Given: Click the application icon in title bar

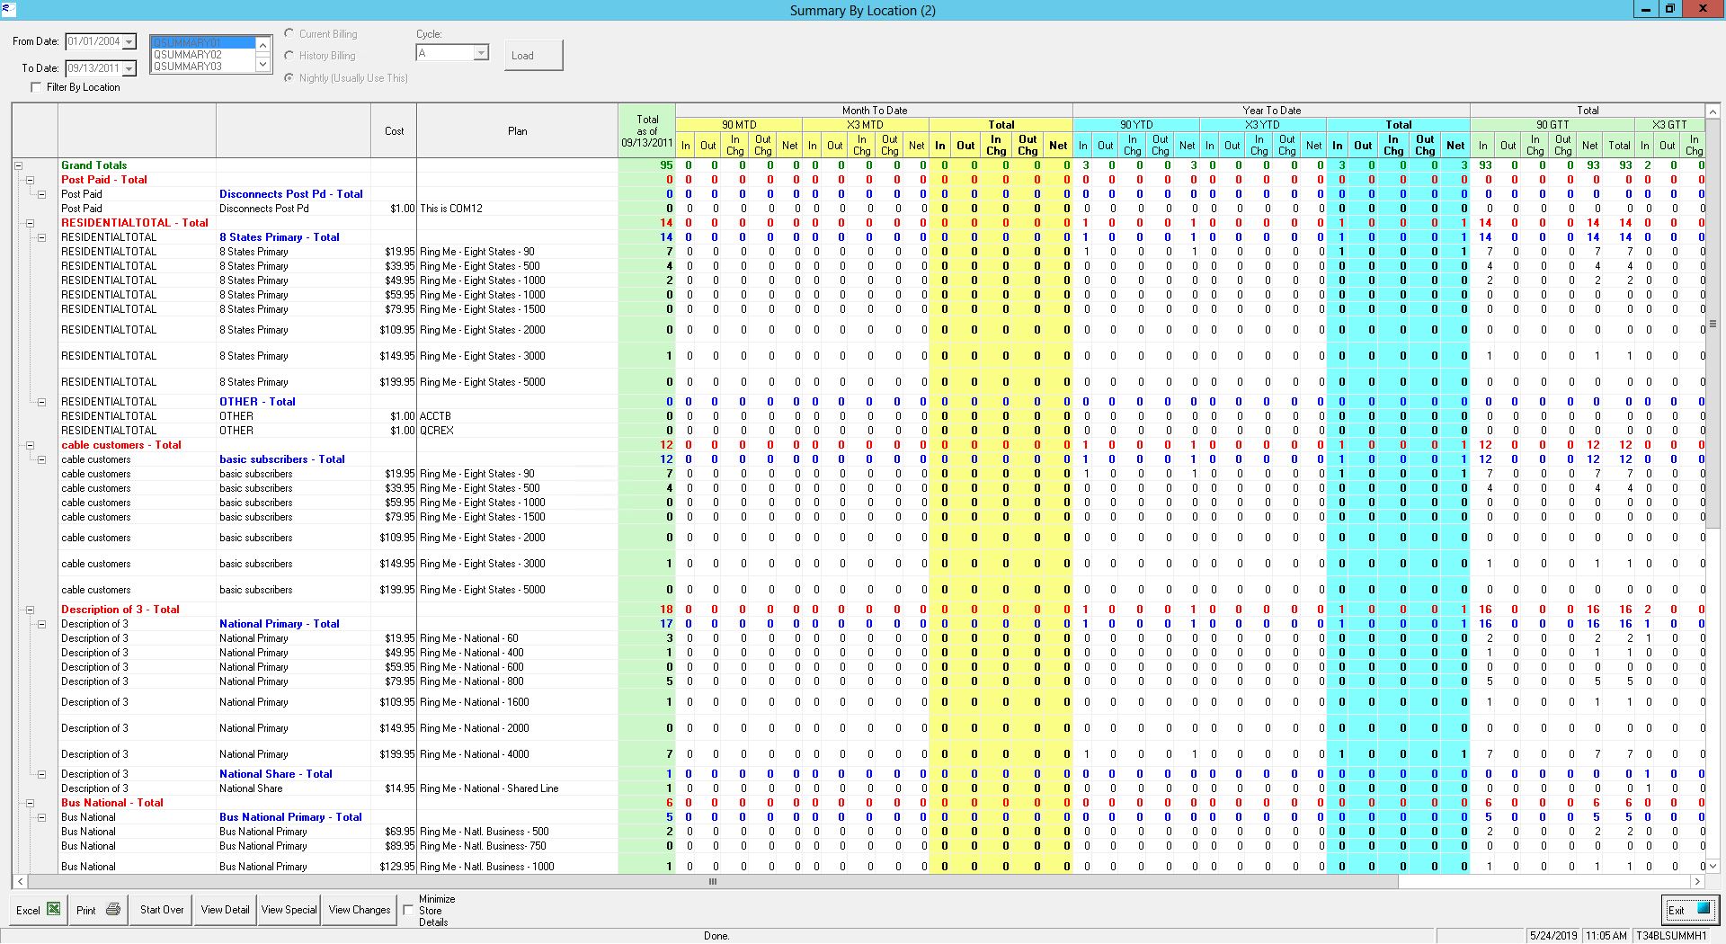Looking at the screenshot, I should point(7,8).
